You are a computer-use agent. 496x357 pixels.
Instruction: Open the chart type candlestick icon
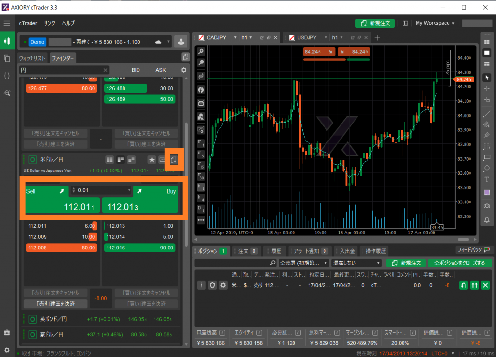[x=201, y=76]
